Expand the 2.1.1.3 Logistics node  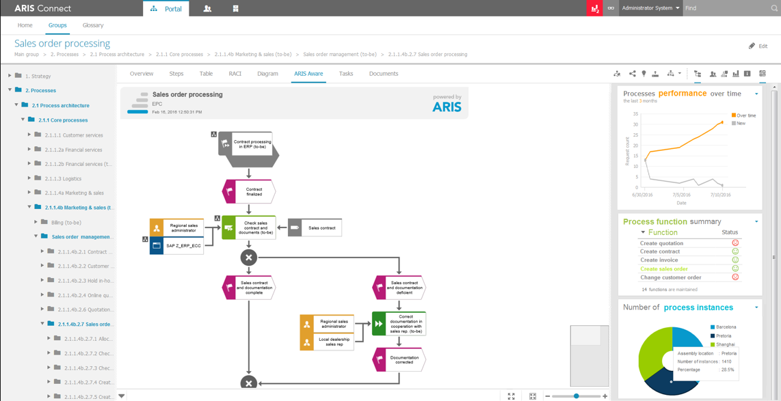[x=29, y=178]
